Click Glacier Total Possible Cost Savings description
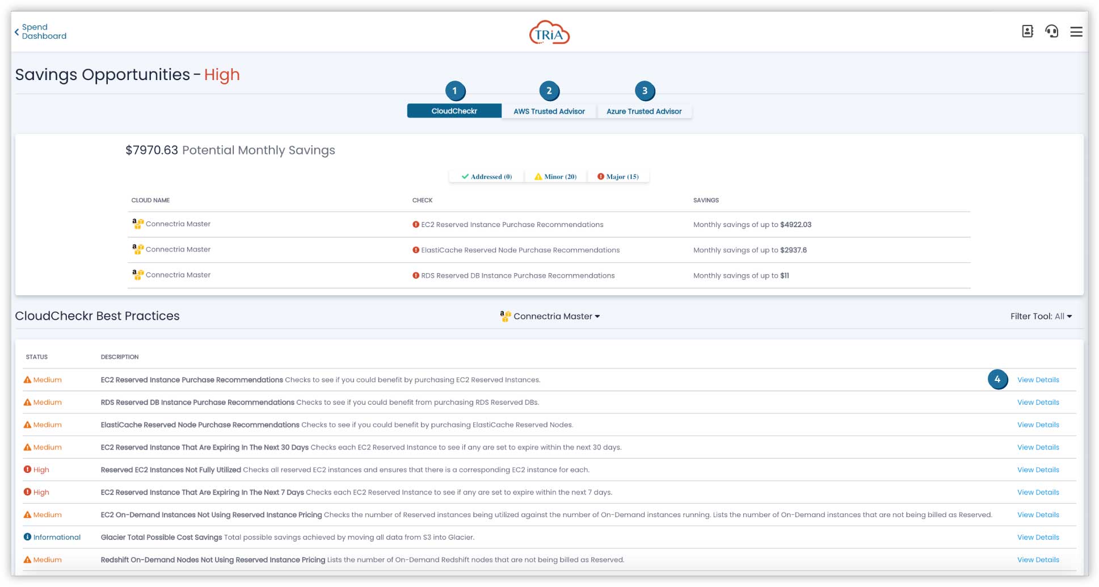Image resolution: width=1099 pixels, height=587 pixels. pyautogui.click(x=287, y=538)
